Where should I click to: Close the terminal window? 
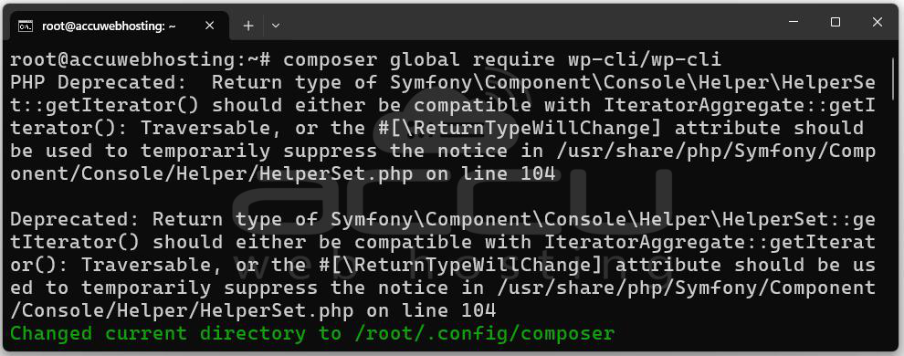(877, 23)
